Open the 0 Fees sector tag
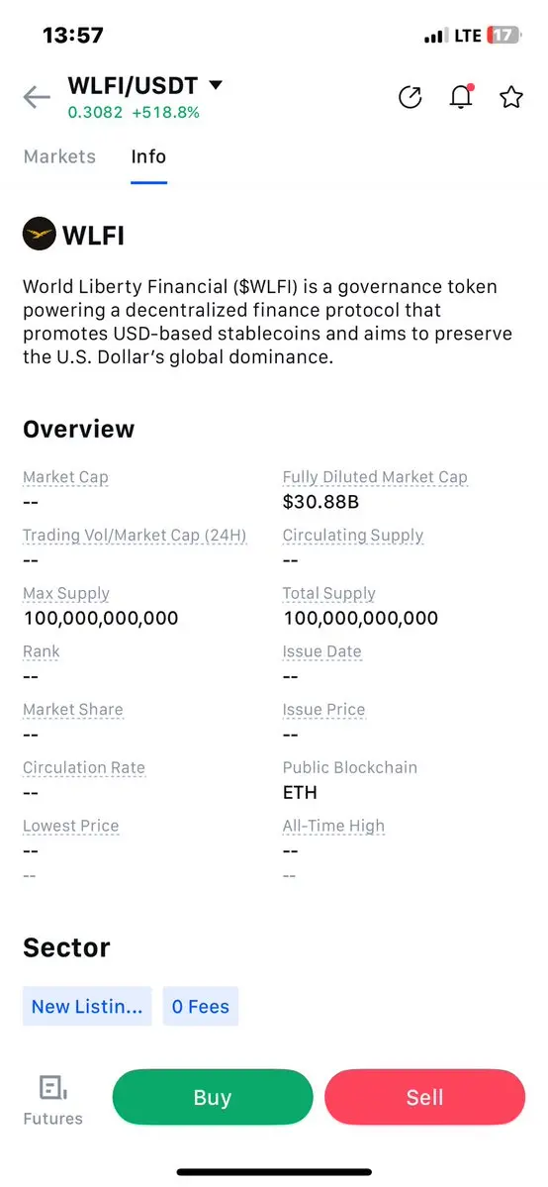Screen dimensions: 548x1187 point(201,1007)
